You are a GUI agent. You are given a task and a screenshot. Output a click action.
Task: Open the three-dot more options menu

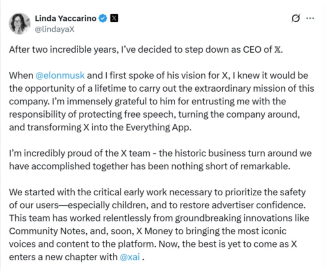(x=310, y=18)
